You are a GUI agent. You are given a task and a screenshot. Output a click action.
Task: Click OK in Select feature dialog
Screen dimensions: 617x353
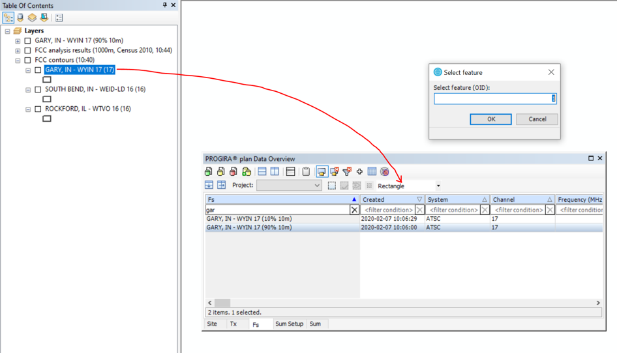490,119
